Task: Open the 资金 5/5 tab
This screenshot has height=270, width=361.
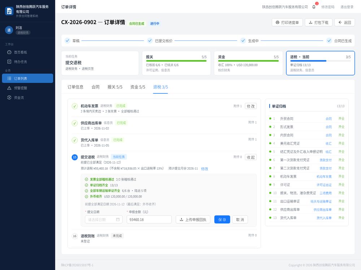Action: [x=138, y=87]
